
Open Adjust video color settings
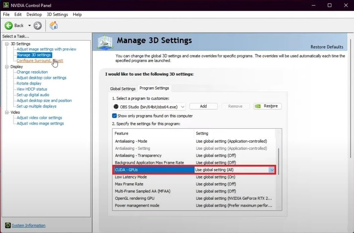click(39, 118)
